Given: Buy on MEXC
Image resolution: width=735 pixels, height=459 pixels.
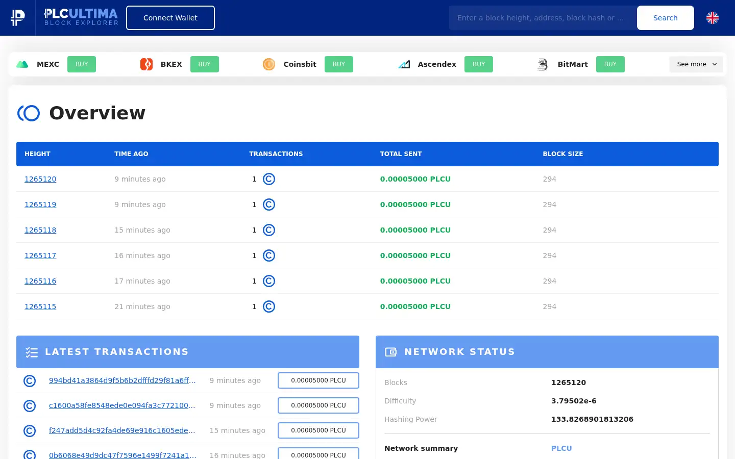Looking at the screenshot, I should 82,64.
